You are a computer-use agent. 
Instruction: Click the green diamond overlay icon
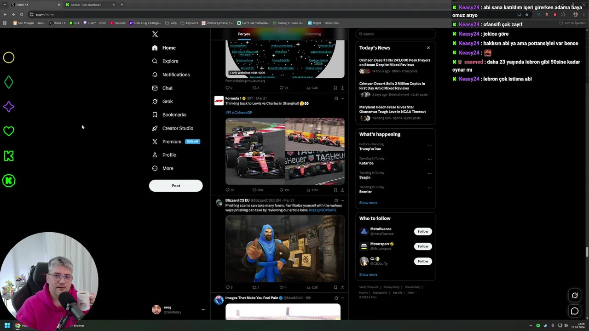tap(9, 82)
